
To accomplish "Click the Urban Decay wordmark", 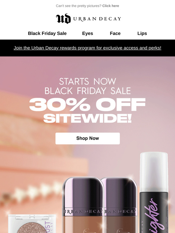I will [x=97, y=19].
